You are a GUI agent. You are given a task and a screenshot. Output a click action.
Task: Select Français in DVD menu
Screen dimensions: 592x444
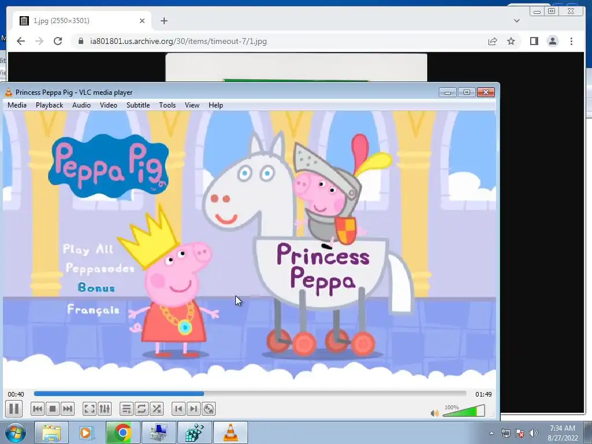[x=93, y=310]
